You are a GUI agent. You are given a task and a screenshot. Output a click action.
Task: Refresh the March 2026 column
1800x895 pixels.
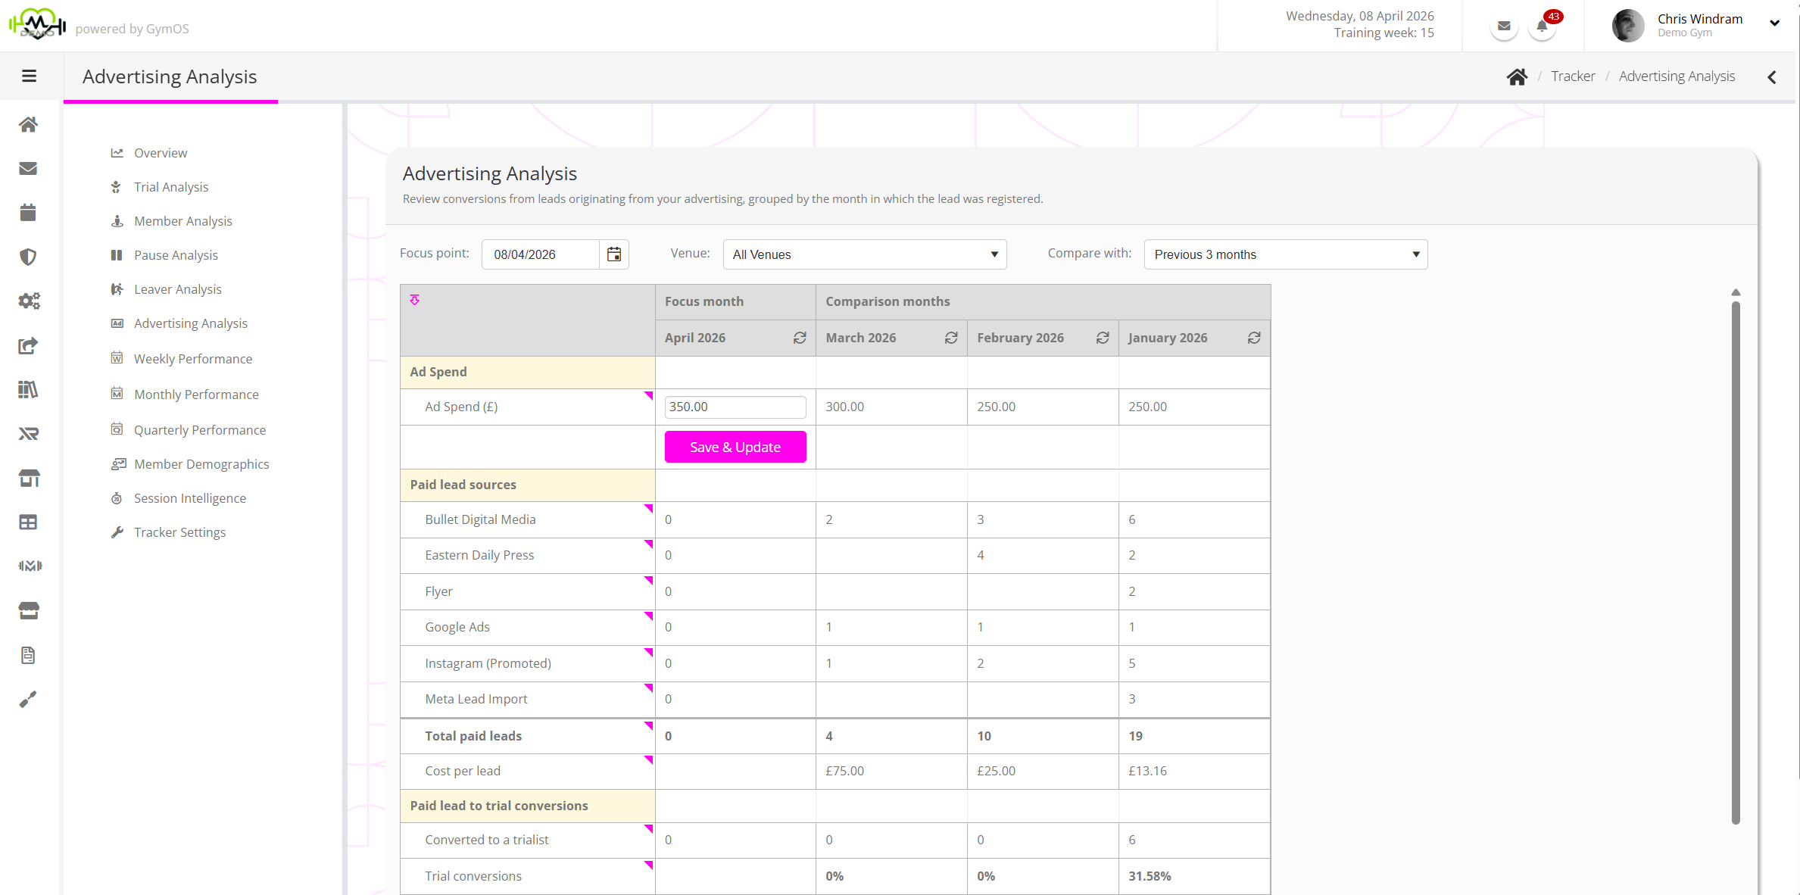point(951,338)
